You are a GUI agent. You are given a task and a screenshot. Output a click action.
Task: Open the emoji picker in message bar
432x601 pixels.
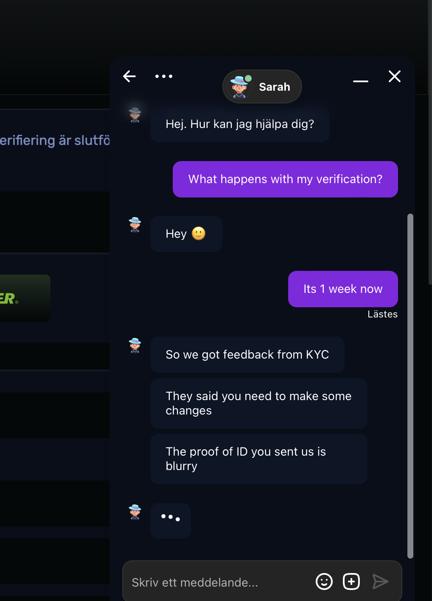click(324, 582)
